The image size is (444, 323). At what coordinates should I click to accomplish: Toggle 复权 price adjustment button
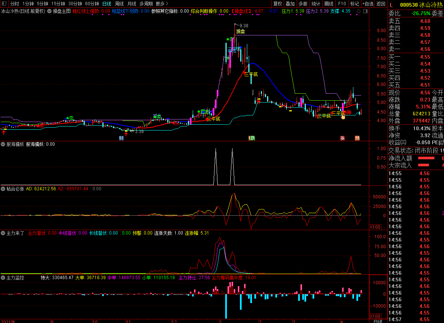pos(277,4)
